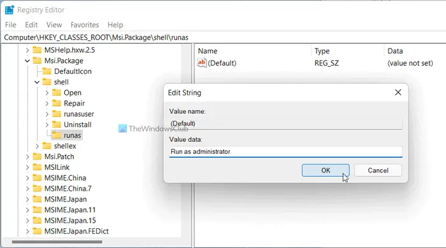446x248 pixels.
Task: Click the registry address bar path
Action: coord(96,38)
